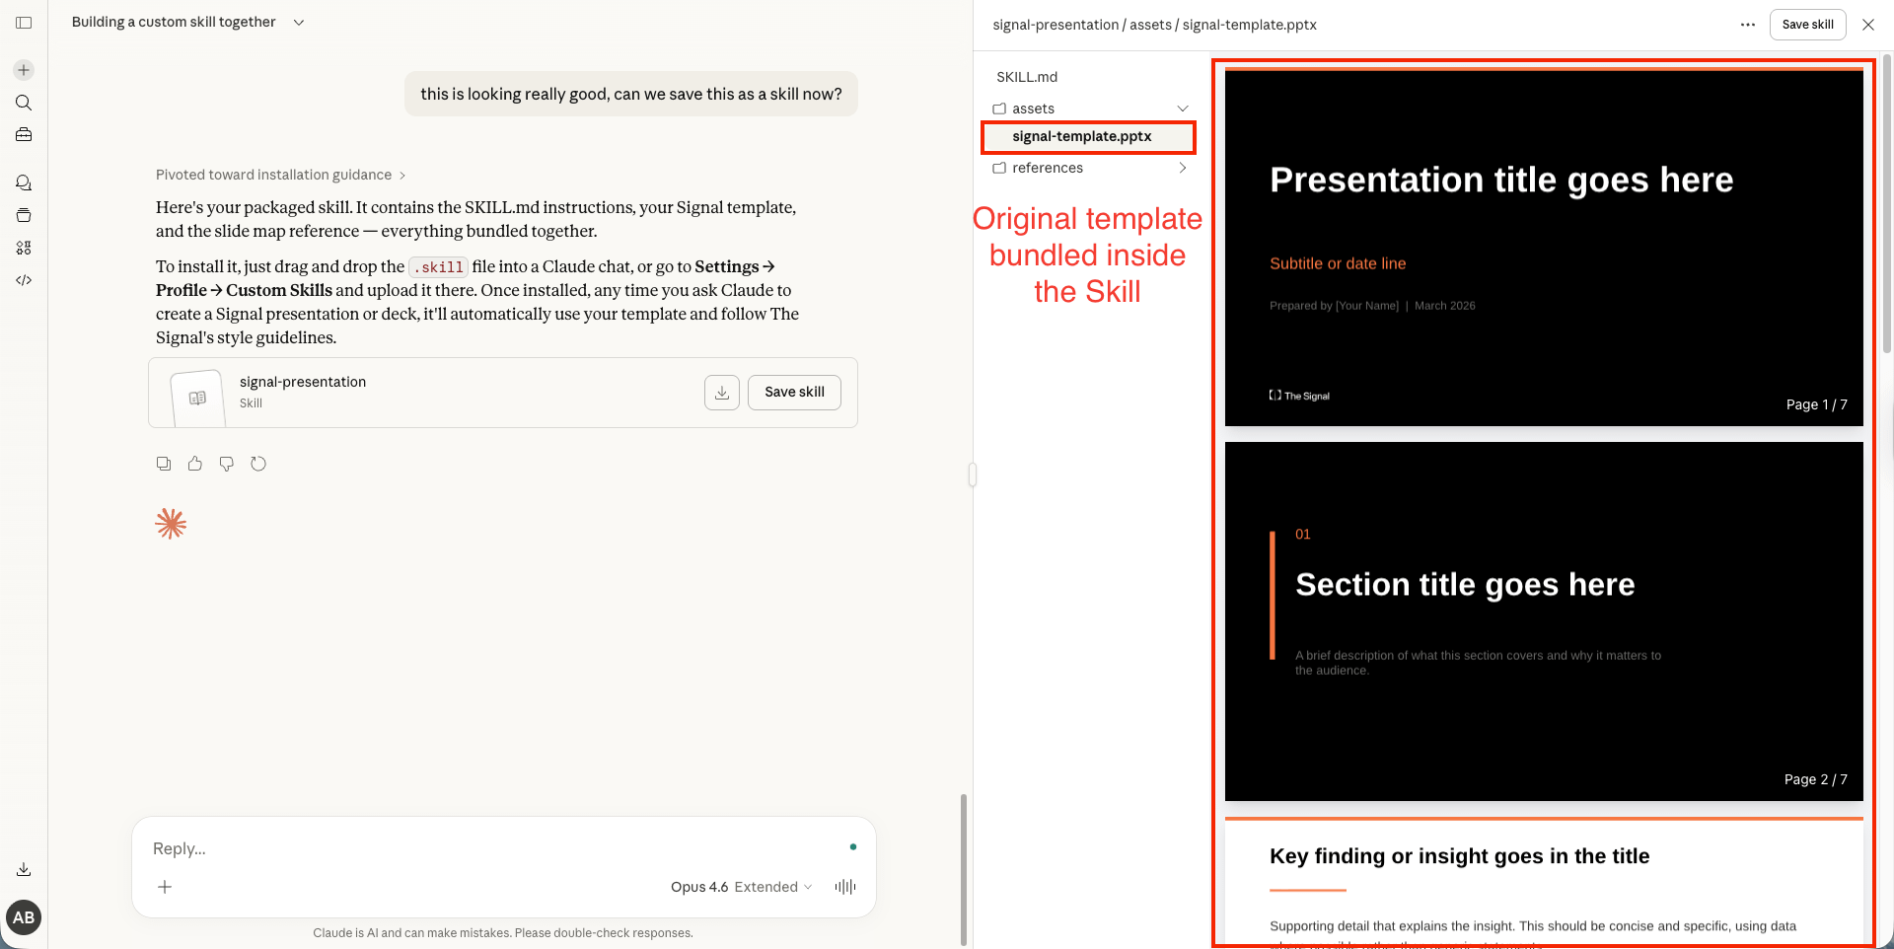Click Save skill in panel header
Viewport: 1894px width, 949px height.
[1807, 25]
